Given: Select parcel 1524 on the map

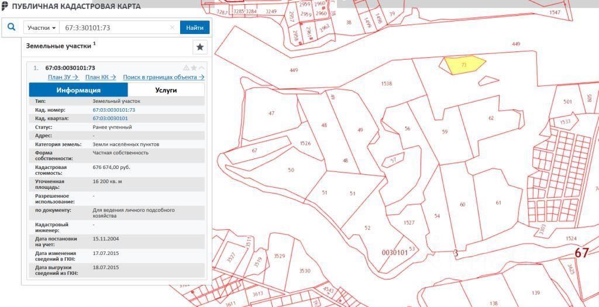Looking at the screenshot, I should [571, 238].
